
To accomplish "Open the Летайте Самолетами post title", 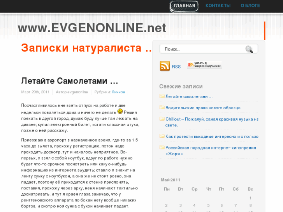I will tap(70, 81).
